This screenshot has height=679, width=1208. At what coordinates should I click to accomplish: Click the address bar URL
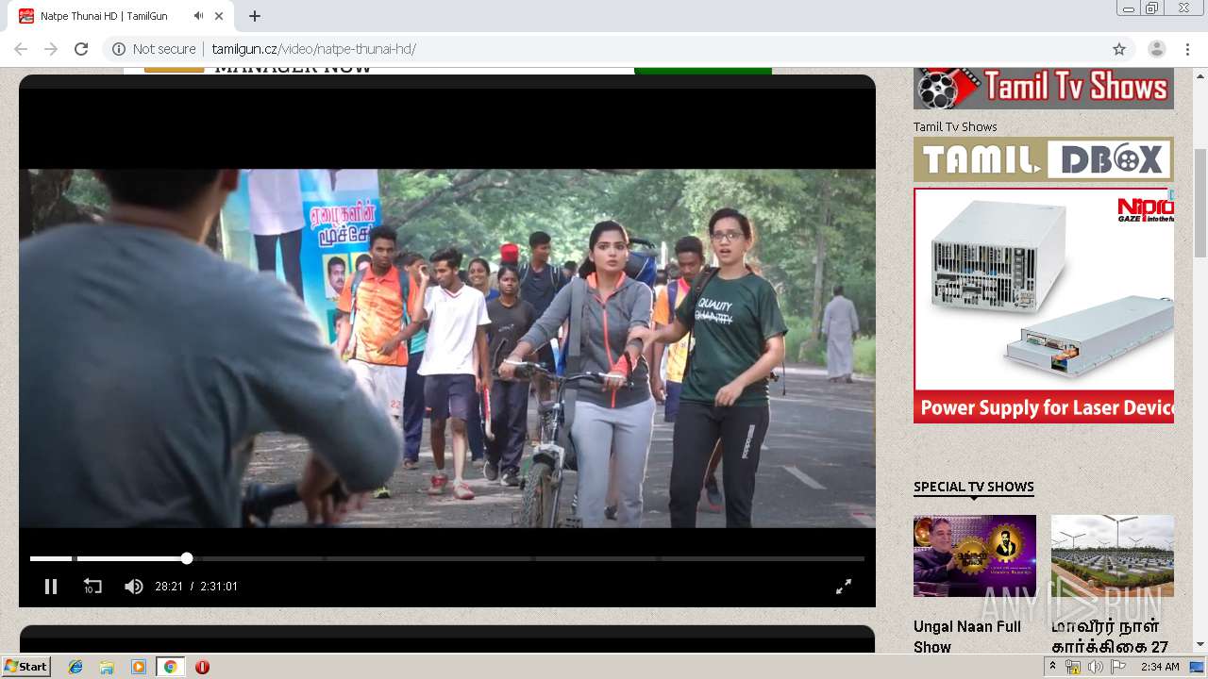(313, 49)
